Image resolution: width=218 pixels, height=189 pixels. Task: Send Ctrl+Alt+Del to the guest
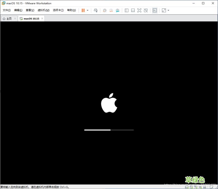(x=96, y=10)
